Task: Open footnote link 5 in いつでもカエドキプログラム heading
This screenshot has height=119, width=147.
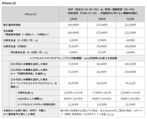Action: click(x=89, y=59)
